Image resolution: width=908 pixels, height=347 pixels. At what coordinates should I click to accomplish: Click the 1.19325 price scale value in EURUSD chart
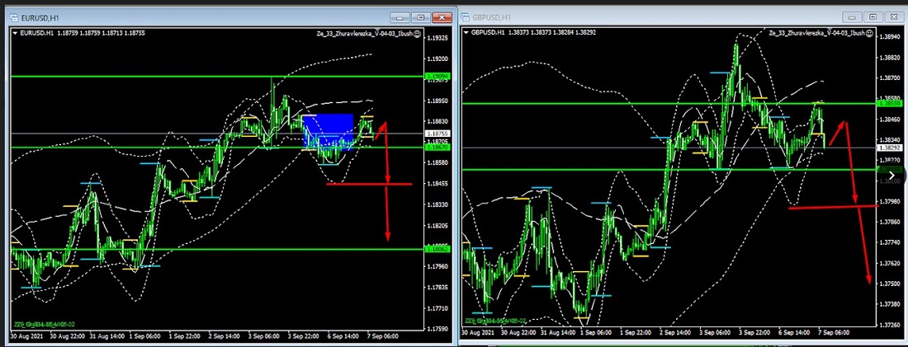(x=437, y=38)
